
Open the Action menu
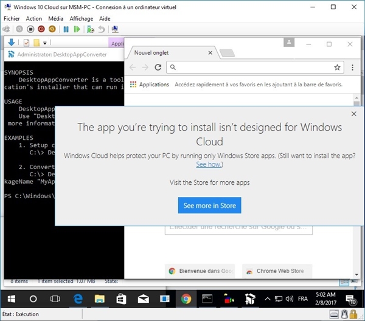click(33, 19)
